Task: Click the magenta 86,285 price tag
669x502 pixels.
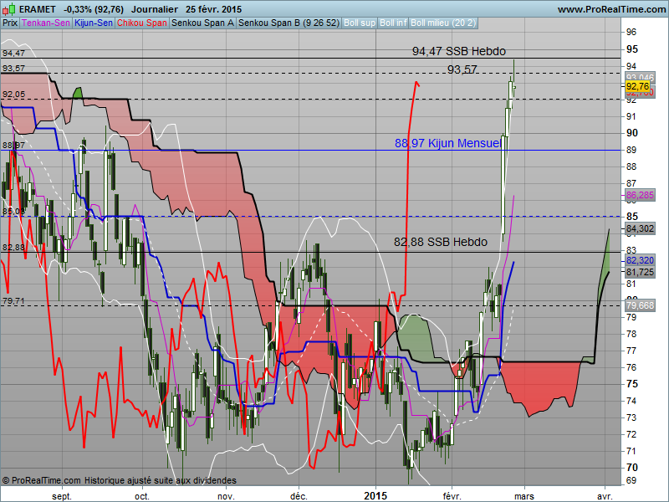Action: (x=640, y=196)
